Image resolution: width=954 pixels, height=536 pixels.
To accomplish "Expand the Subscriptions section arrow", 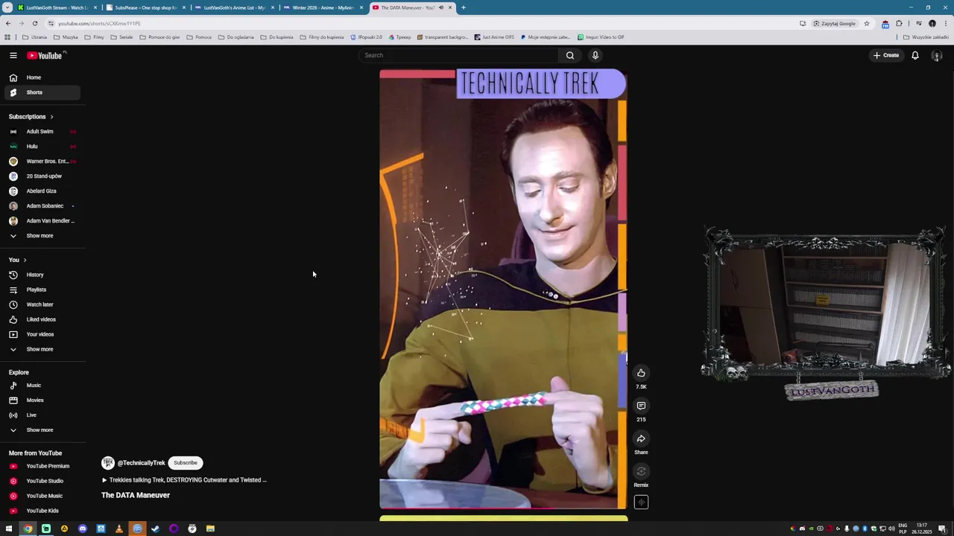I will 51,117.
